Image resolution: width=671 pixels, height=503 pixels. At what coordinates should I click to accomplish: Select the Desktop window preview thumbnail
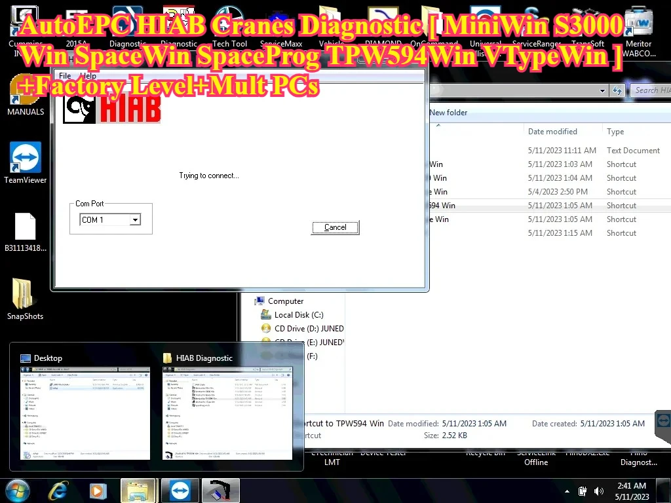pos(85,413)
